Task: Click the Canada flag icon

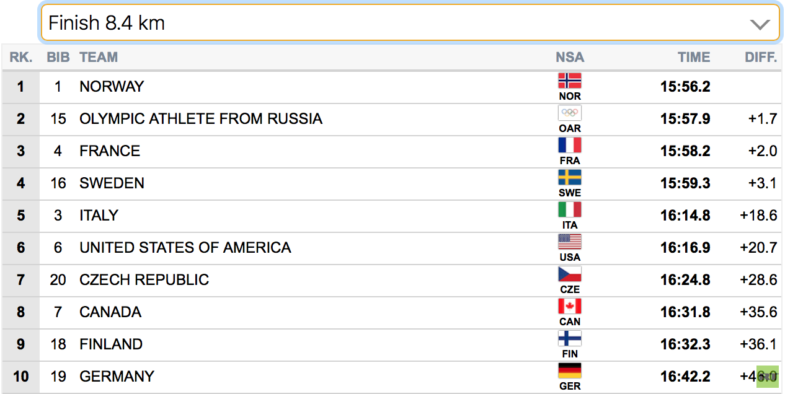Action: point(569,306)
